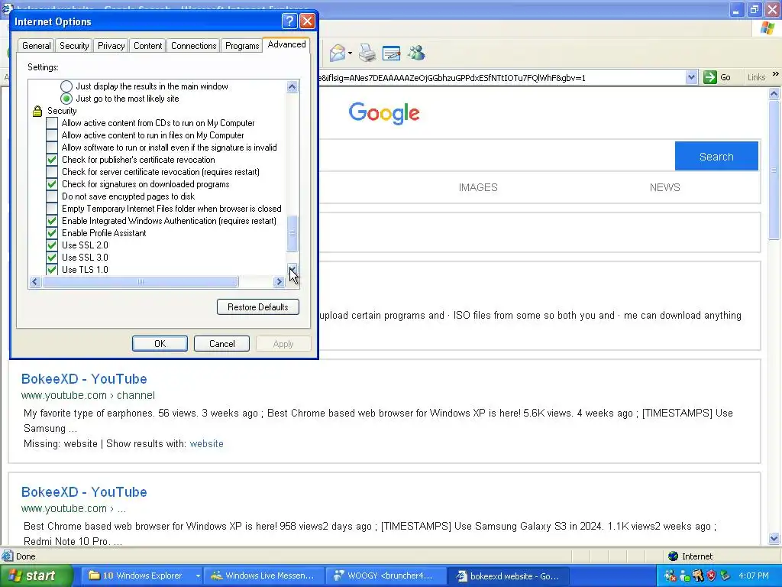Image resolution: width=782 pixels, height=587 pixels.
Task: Open the address bar dropdown
Action: pyautogui.click(x=691, y=77)
